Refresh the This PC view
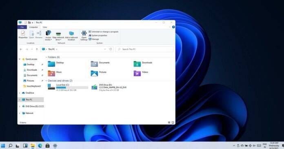Image resolution: width=284 pixels, height=149 pixels. (111, 49)
